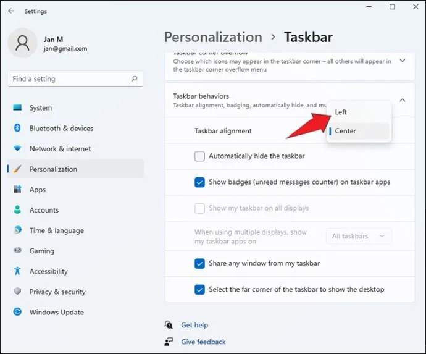Open the Get help link
This screenshot has height=354, width=426.
coord(194,325)
